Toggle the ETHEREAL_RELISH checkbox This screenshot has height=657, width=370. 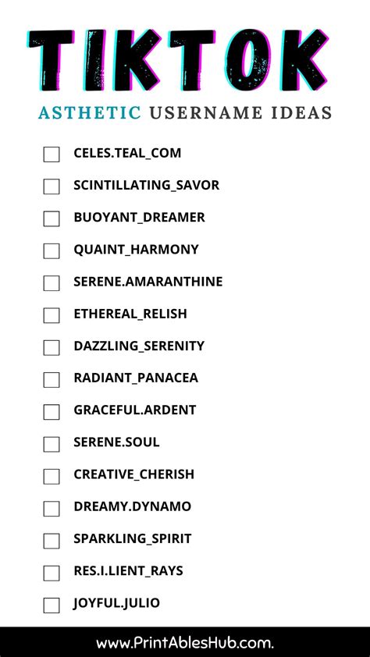(52, 315)
